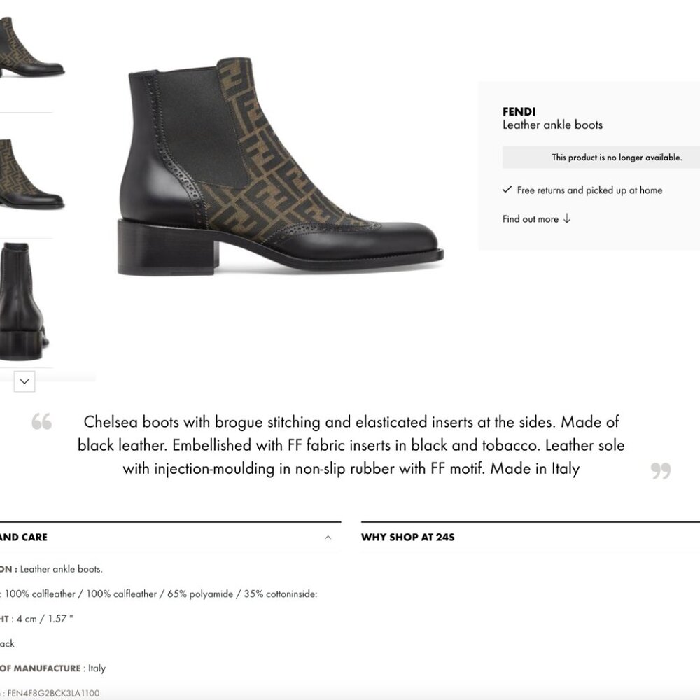The height and width of the screenshot is (700, 700).
Task: Click the Find out more link
Action: 531,219
